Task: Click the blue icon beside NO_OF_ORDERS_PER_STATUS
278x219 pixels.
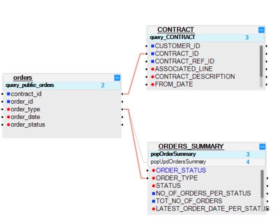Action: point(154,193)
